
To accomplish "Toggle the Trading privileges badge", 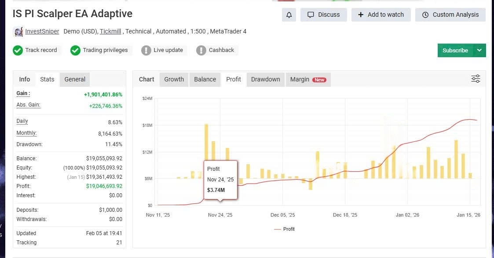I will (x=100, y=50).
